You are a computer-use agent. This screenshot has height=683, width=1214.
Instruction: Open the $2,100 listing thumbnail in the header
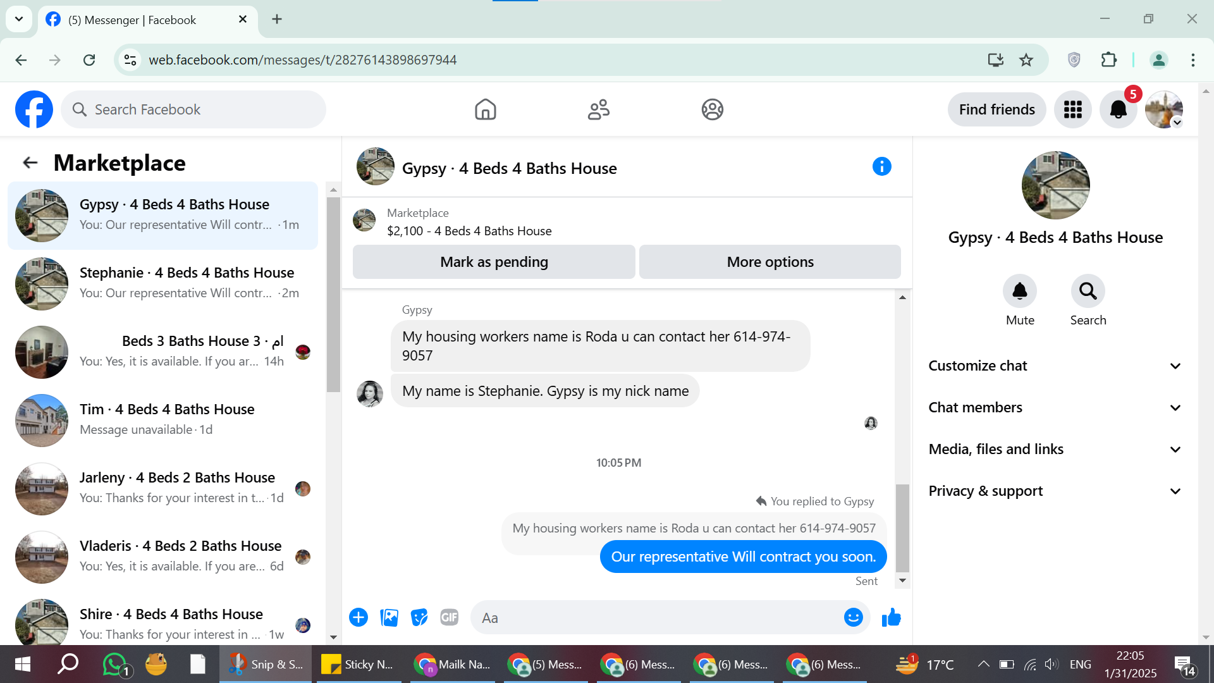364,221
